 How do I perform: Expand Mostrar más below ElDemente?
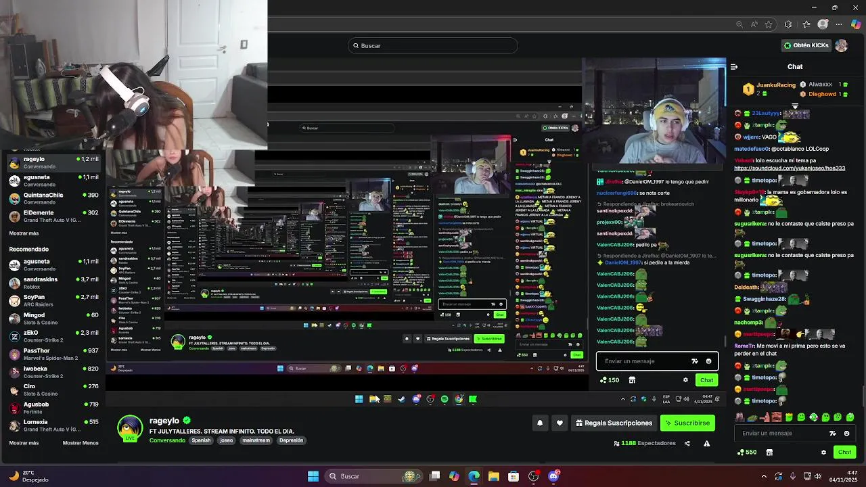pos(24,233)
